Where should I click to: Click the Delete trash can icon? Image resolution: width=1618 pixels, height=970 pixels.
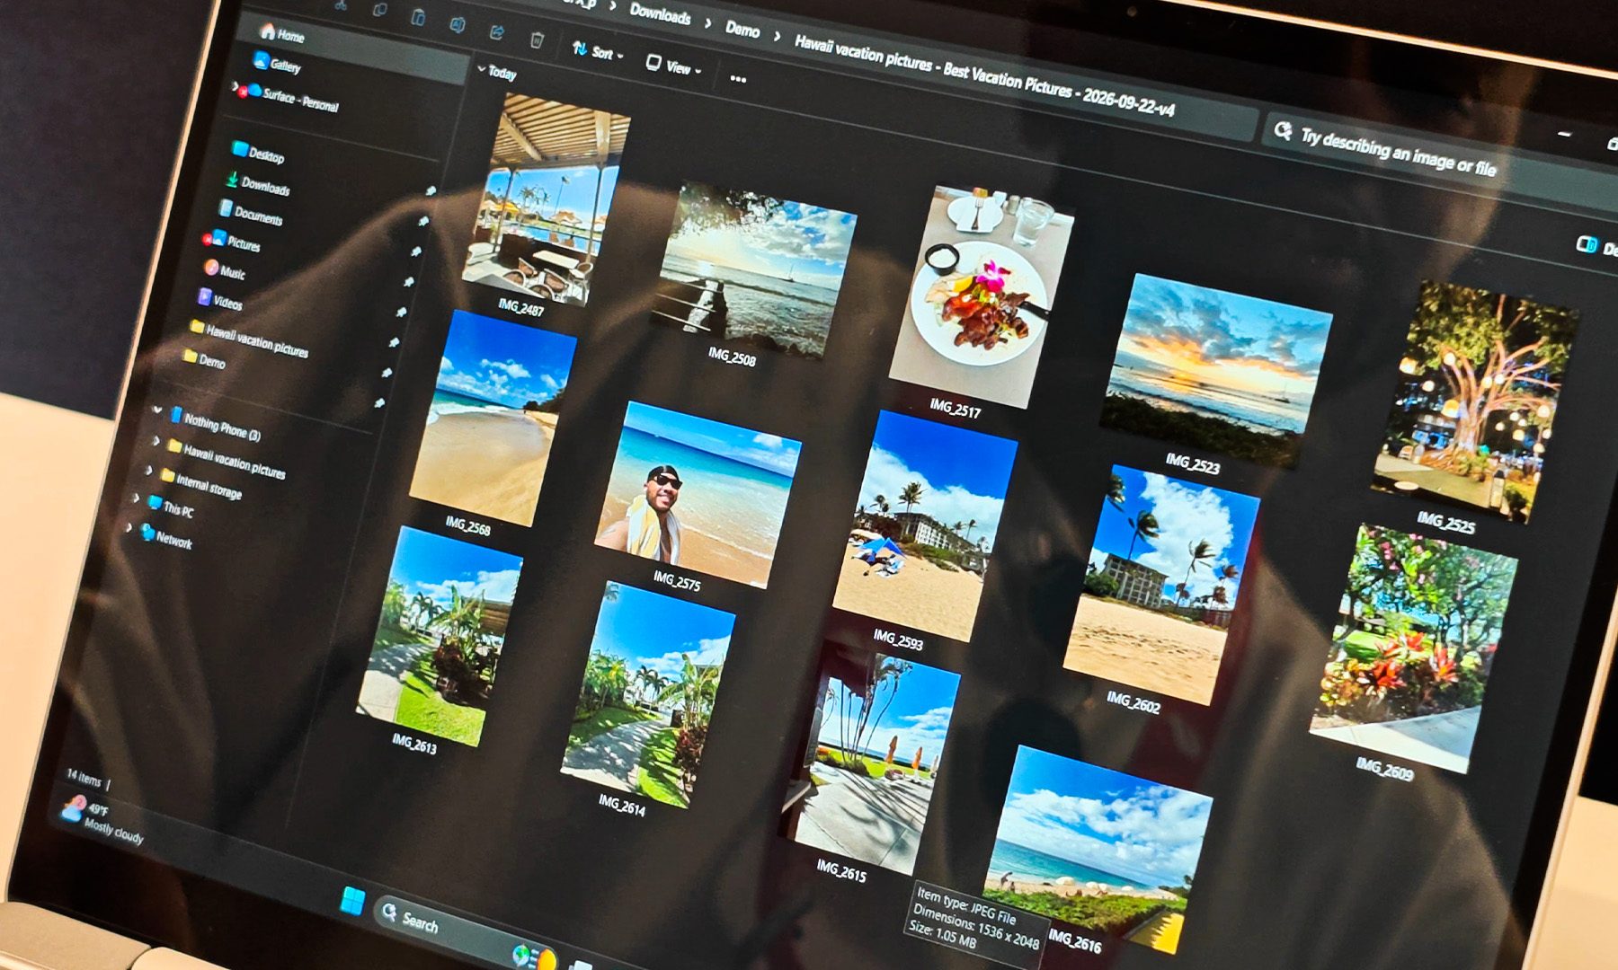coord(537,40)
